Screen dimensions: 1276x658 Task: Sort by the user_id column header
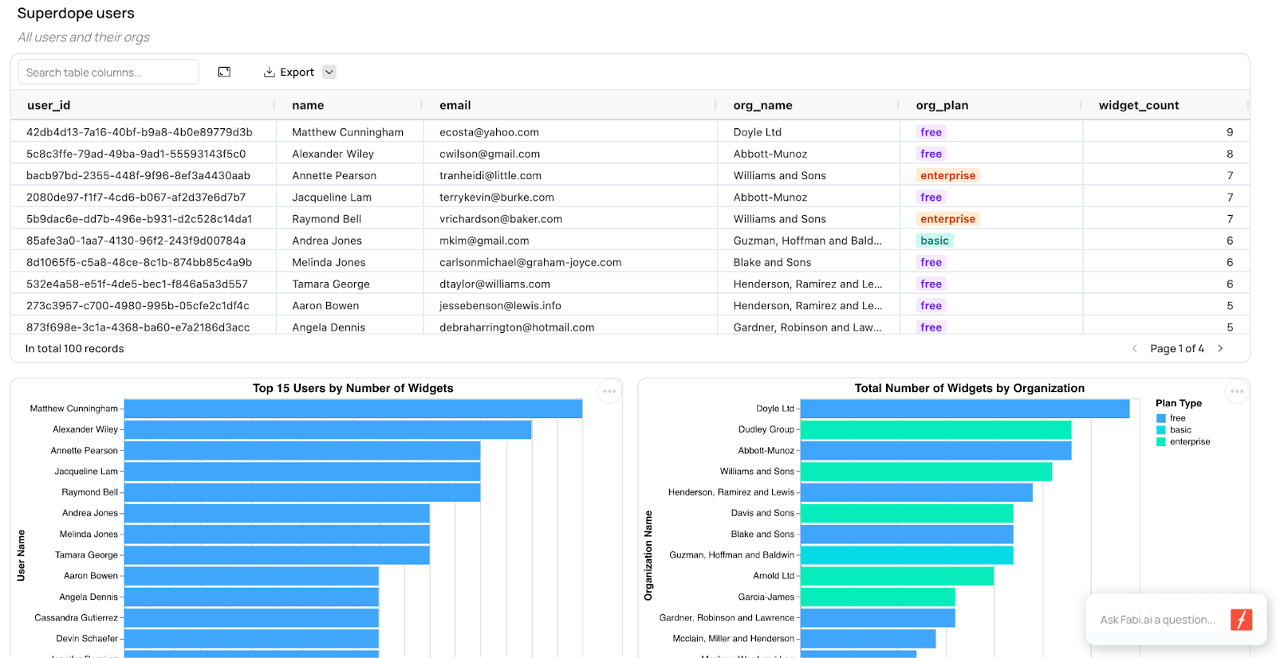tap(49, 105)
